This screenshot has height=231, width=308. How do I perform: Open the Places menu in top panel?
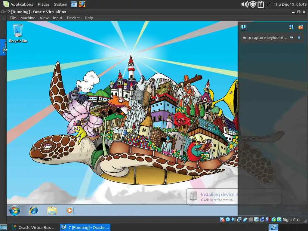pos(44,4)
